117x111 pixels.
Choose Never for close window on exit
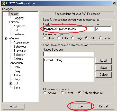62,93
